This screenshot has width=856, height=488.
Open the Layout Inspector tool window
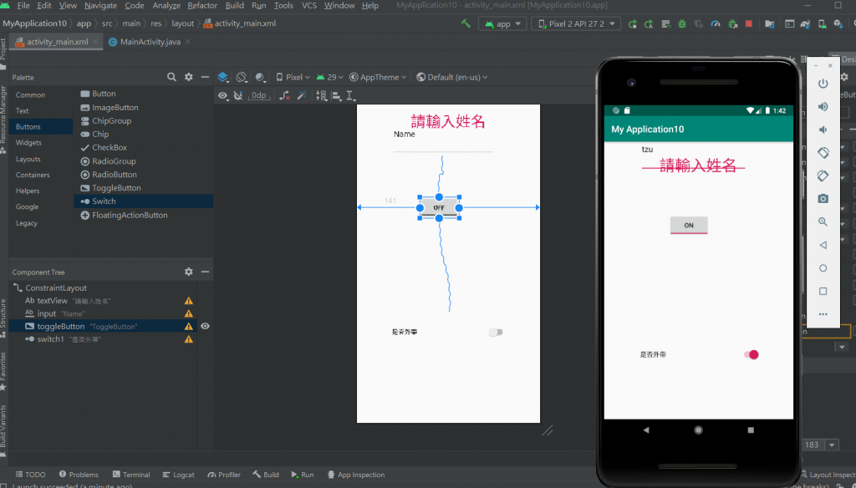[828, 475]
